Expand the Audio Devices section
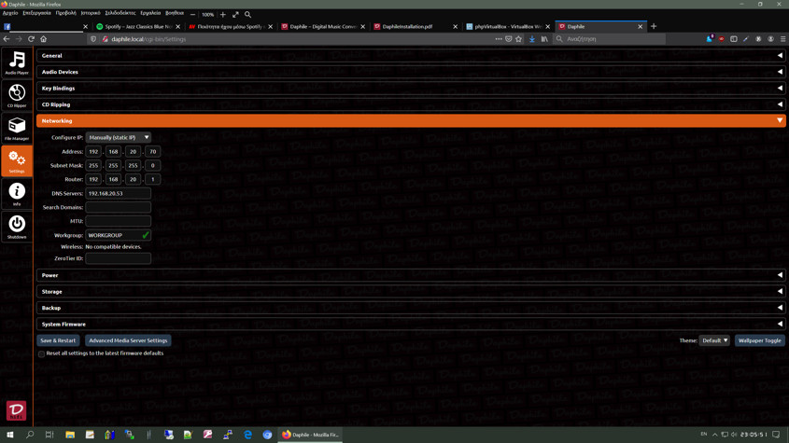The width and height of the screenshot is (789, 443). coord(411,72)
